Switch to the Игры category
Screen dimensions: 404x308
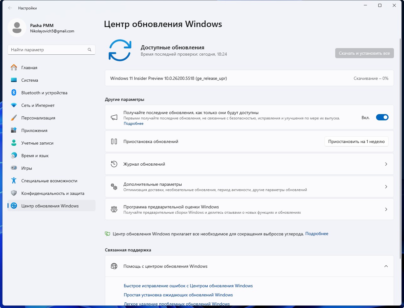click(x=52, y=168)
